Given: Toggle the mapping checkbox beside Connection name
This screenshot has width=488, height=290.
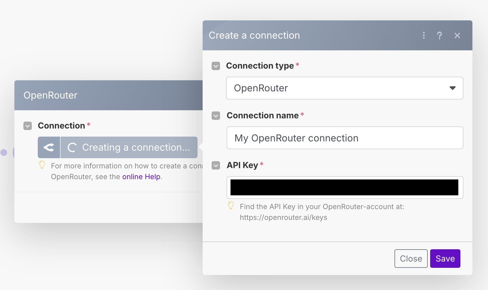Looking at the screenshot, I should click(x=216, y=116).
